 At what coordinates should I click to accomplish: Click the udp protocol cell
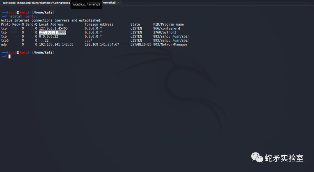[x=4, y=45]
